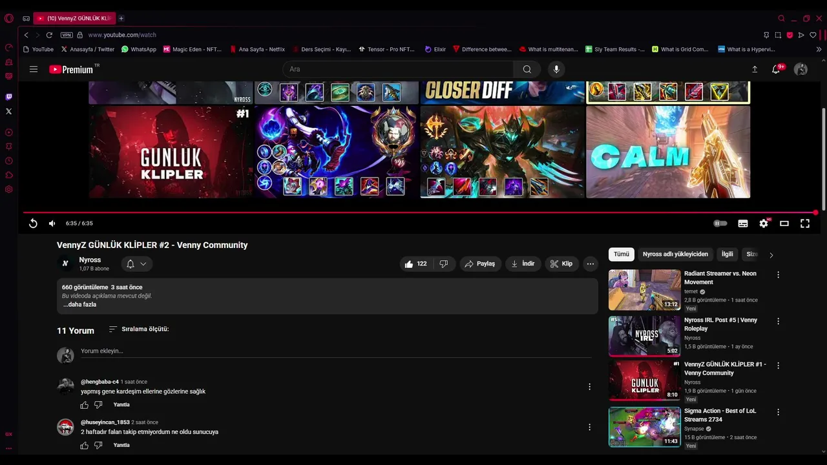The width and height of the screenshot is (827, 465).
Task: Open the account avatar menu
Action: point(801,69)
